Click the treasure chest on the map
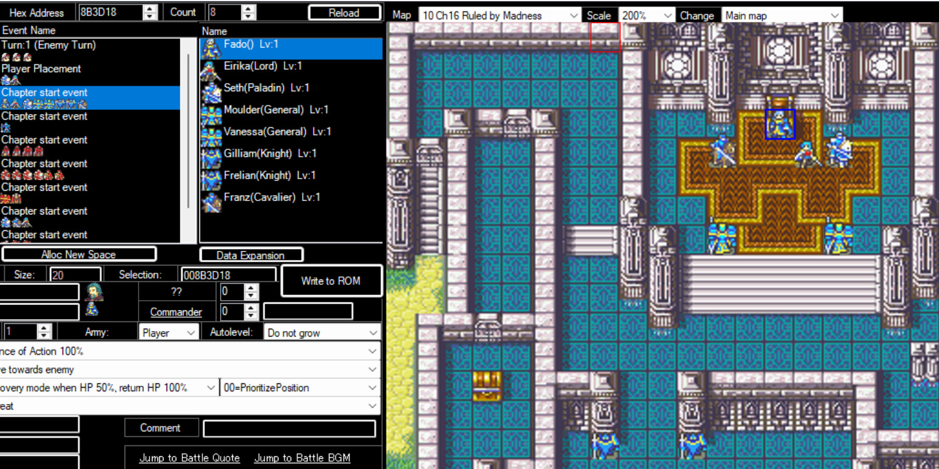Viewport: 939px width, 469px height. pos(487,386)
